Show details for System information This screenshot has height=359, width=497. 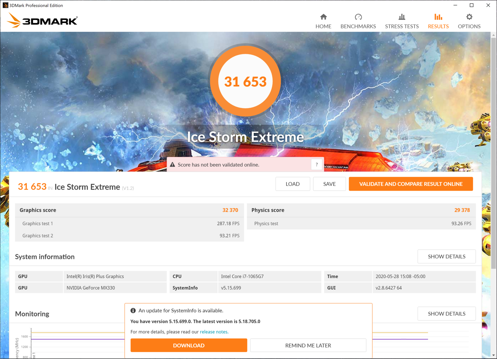click(446, 256)
